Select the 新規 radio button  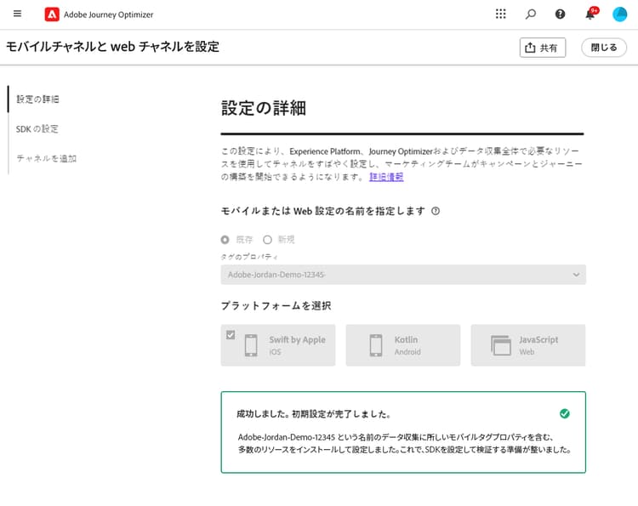pyautogui.click(x=267, y=240)
